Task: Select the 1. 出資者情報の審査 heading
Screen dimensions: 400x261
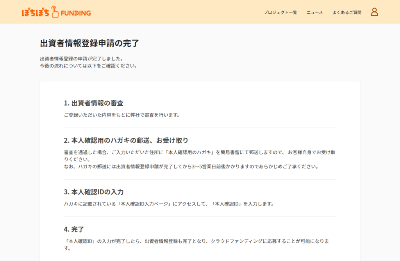Action: click(94, 103)
